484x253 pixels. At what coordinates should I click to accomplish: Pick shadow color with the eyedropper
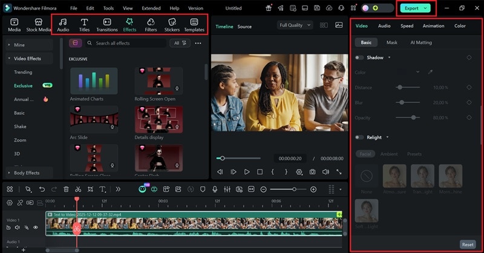click(431, 72)
